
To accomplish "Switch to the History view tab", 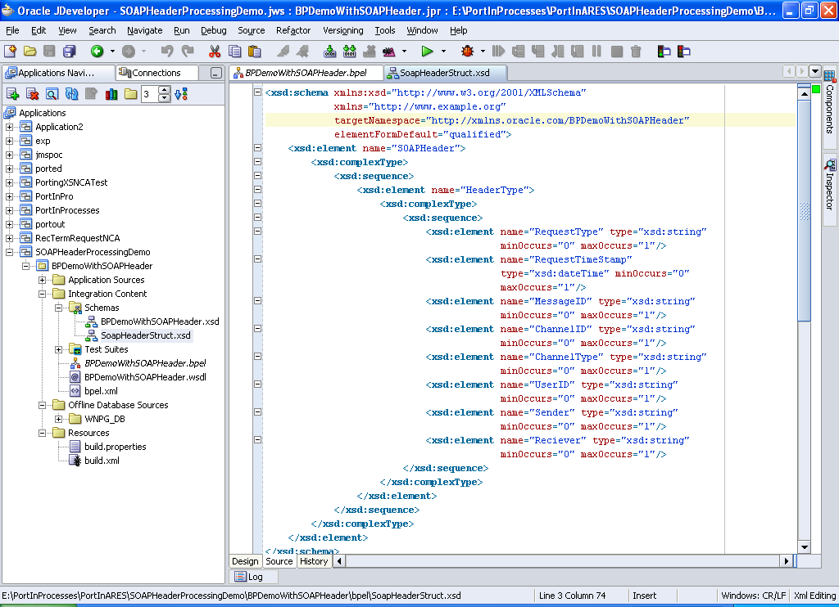I will (314, 561).
